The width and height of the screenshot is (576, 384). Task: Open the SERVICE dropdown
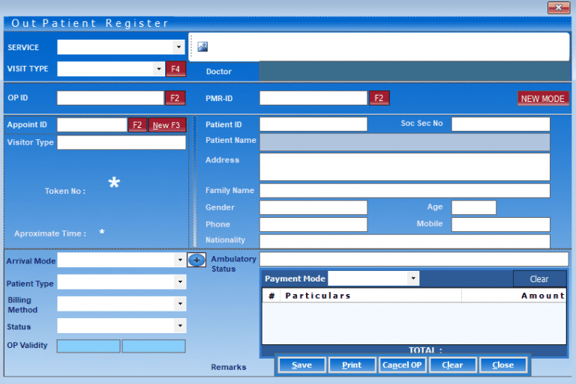(x=178, y=47)
